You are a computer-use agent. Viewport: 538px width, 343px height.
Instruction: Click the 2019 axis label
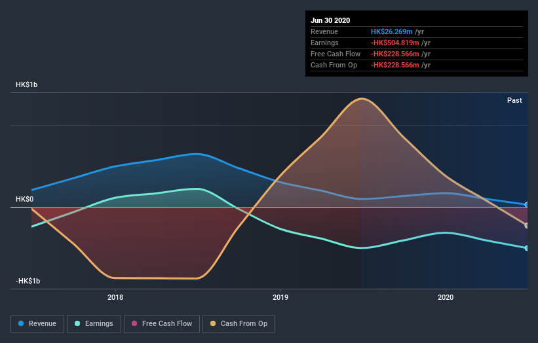280,297
